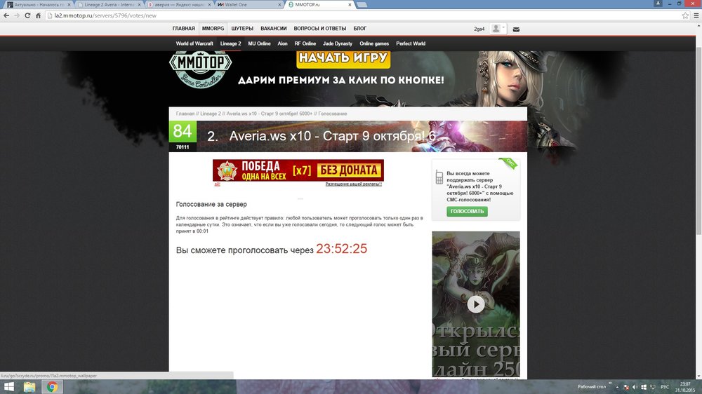Click the НАЧАТЬ ИГРУ banner button

341,57
